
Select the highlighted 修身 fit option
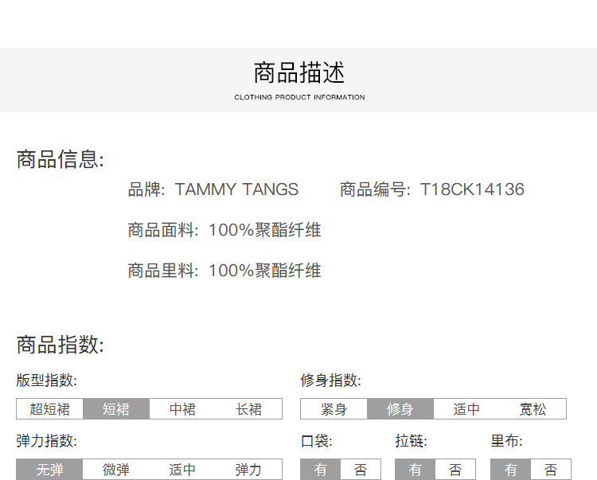tap(400, 409)
